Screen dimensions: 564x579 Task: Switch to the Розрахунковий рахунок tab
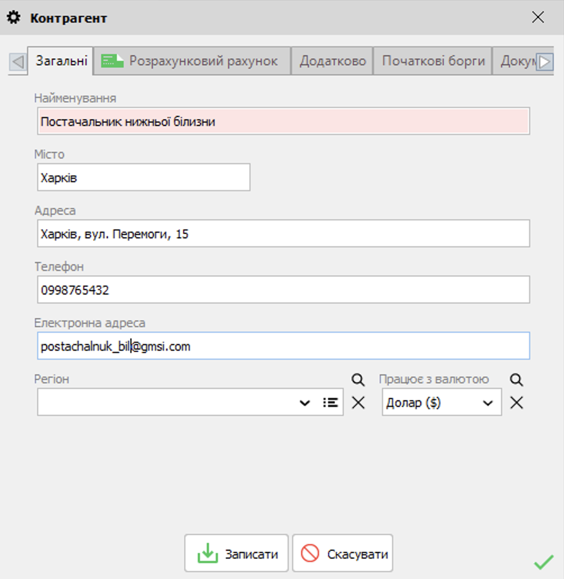pos(192,61)
